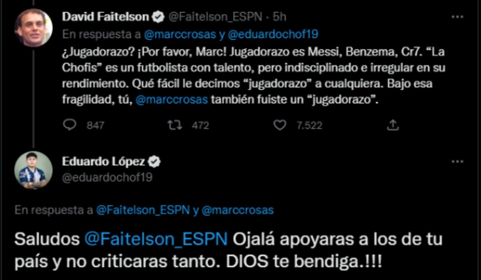Image resolution: width=481 pixels, height=280 pixels.
Task: Like David Faitelson's tweet
Action: (280, 125)
